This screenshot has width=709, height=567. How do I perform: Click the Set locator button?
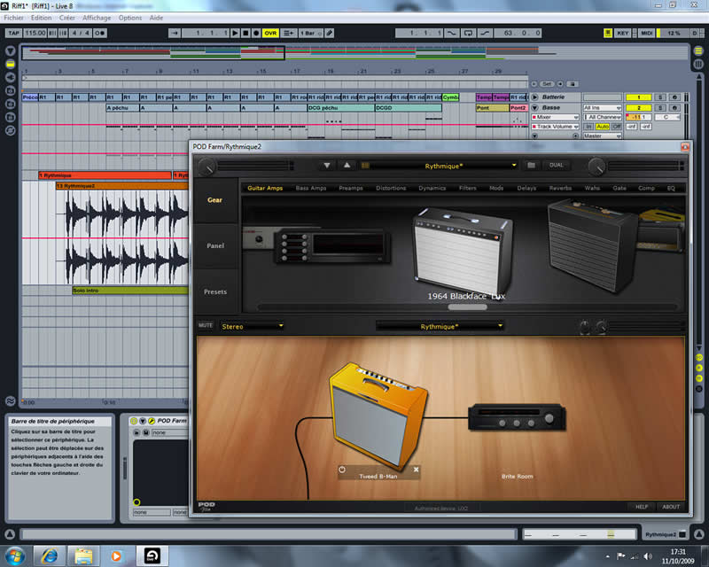coord(547,84)
